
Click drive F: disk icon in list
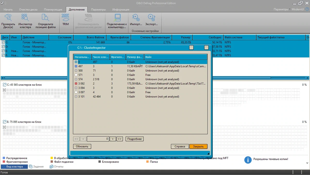click(x=3, y=55)
